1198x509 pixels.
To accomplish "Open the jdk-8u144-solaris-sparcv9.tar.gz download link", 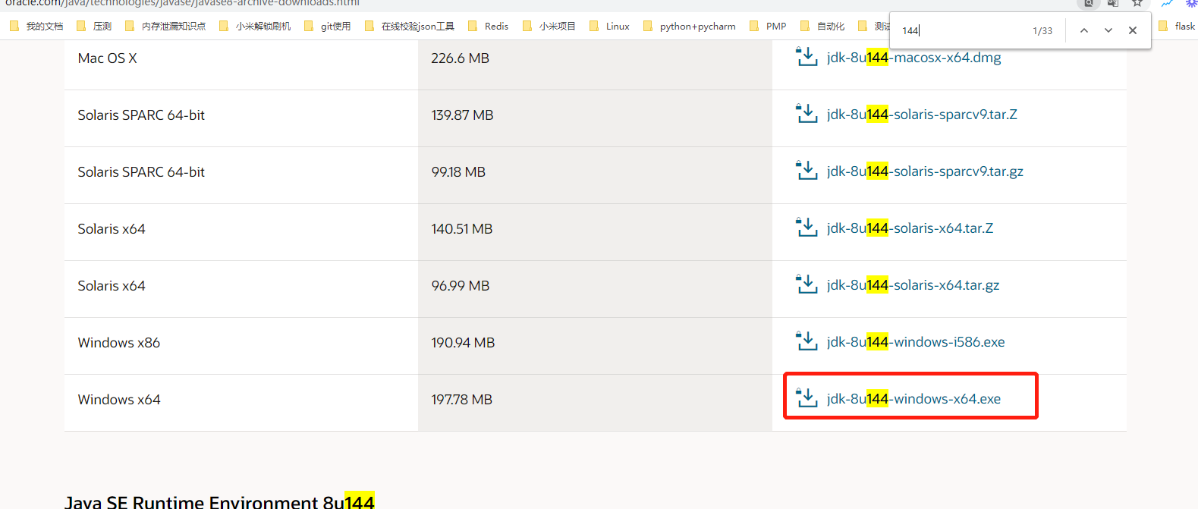I will [925, 171].
